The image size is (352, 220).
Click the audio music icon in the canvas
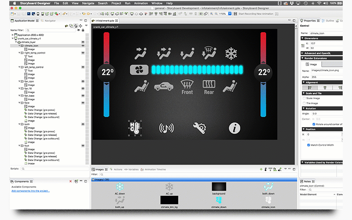(x=166, y=128)
